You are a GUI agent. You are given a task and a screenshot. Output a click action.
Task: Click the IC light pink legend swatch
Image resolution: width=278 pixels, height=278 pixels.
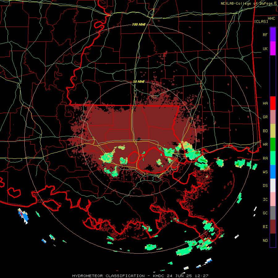pos(273,199)
